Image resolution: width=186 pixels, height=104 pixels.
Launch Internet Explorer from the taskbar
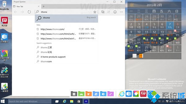click(x=64, y=101)
